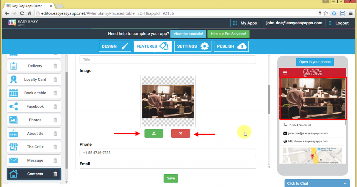
Task: Switch to the DESIGN tab
Action: coord(115,46)
